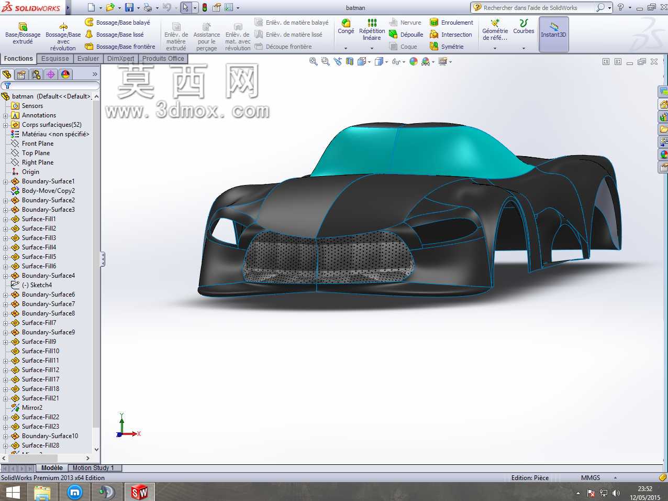Expand the Annotations tree node

[x=5, y=115]
